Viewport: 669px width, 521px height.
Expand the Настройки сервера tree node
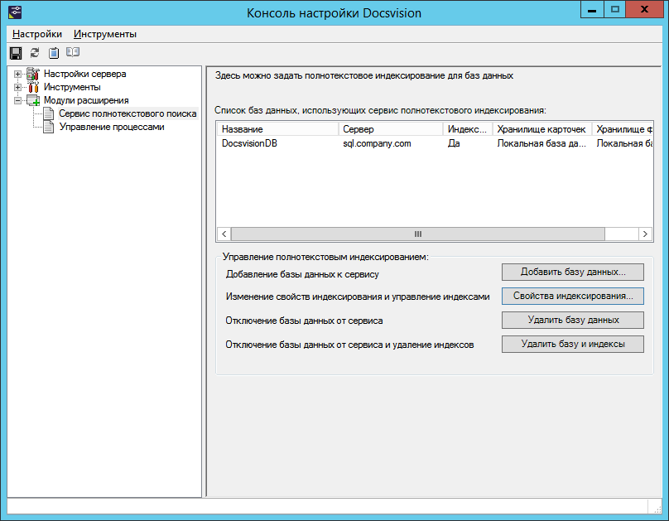point(18,75)
